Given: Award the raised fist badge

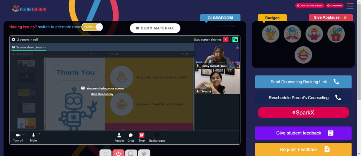Looking at the screenshot, I should 292,34.
